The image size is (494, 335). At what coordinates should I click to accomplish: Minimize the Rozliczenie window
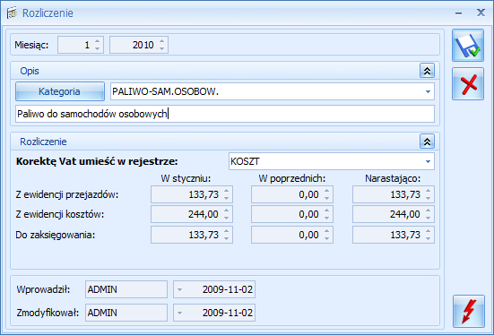pos(459,13)
